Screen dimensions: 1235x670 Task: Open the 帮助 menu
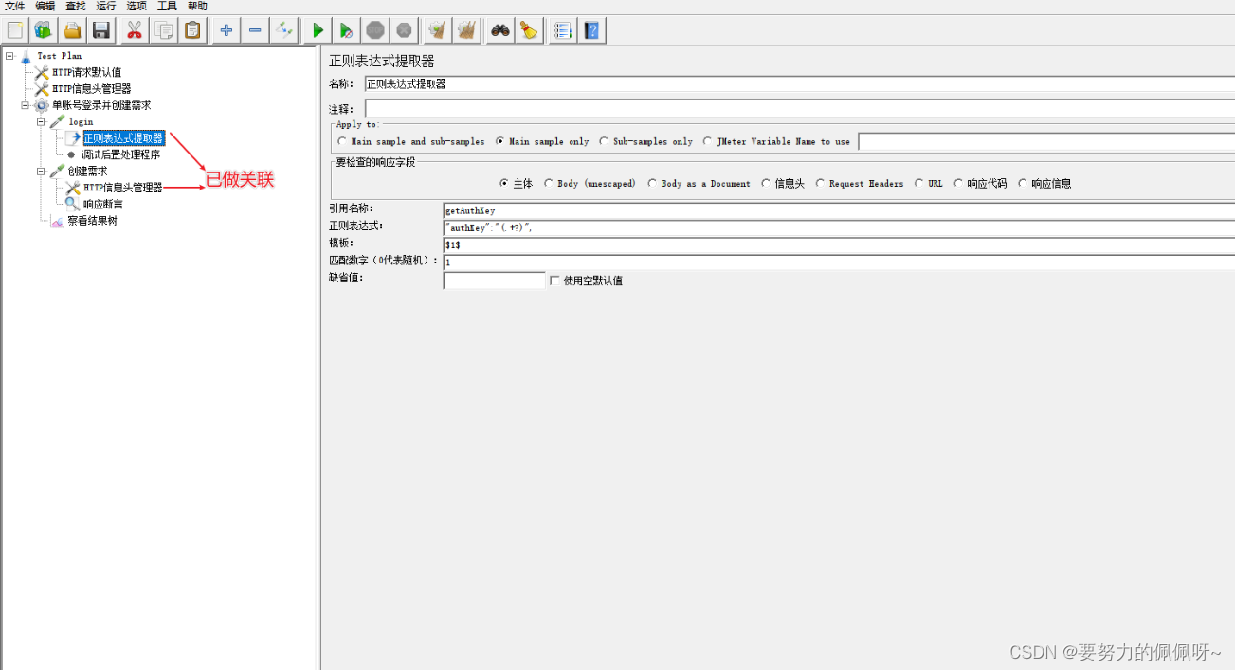point(197,7)
